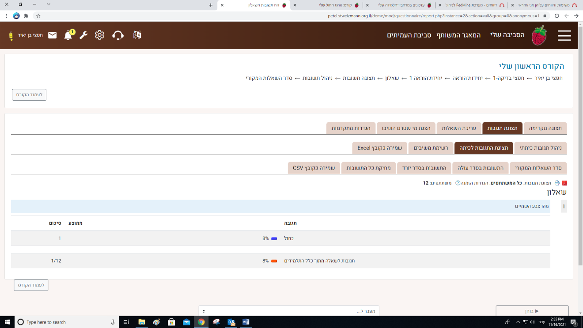
Task: Open user menu for חפצי בן יאיר
Action: coord(26,35)
